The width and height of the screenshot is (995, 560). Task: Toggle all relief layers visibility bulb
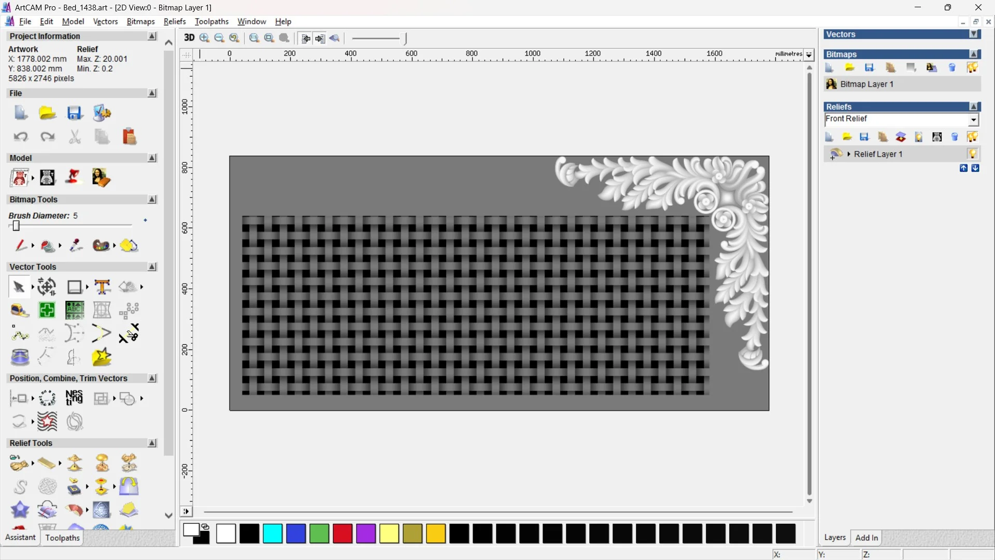[x=972, y=137]
